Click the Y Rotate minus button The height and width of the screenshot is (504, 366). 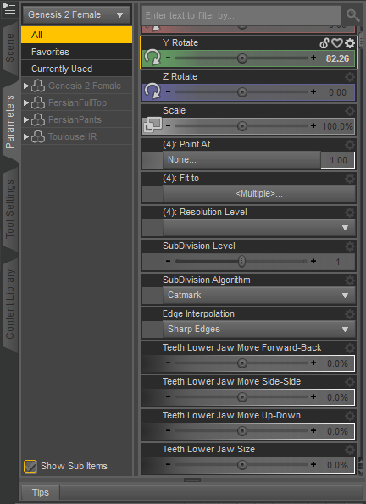[169, 58]
